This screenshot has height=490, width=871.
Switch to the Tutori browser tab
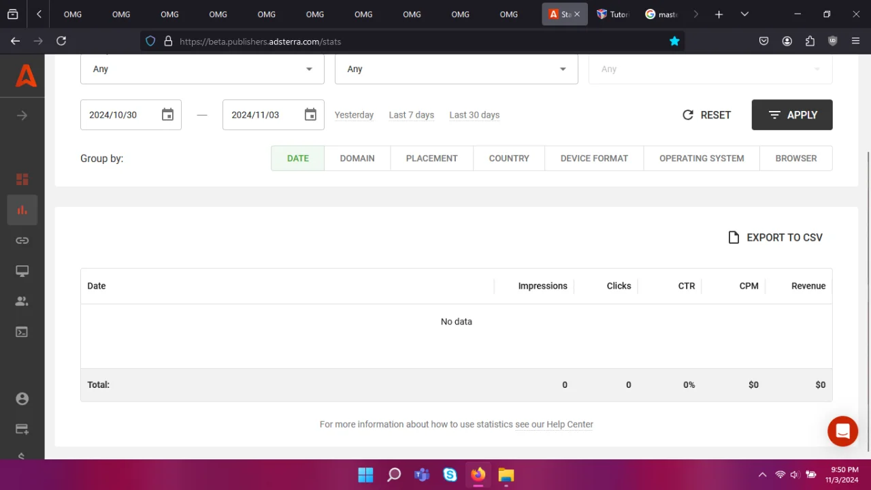point(612,14)
